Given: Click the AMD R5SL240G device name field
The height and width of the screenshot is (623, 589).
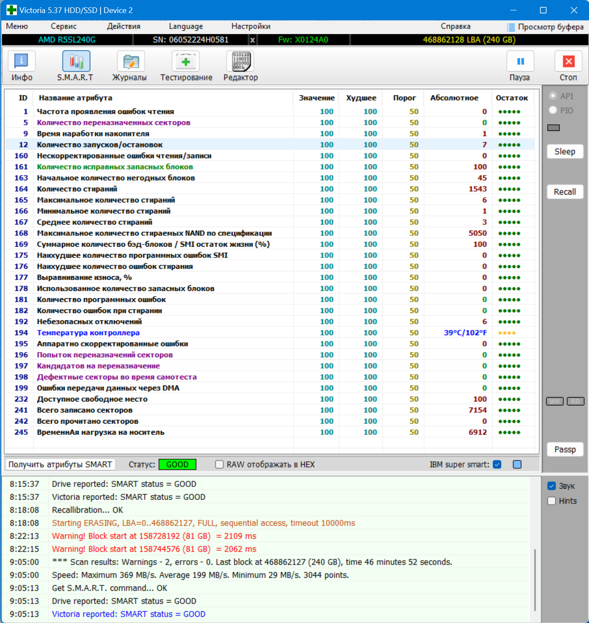Looking at the screenshot, I should [x=67, y=40].
